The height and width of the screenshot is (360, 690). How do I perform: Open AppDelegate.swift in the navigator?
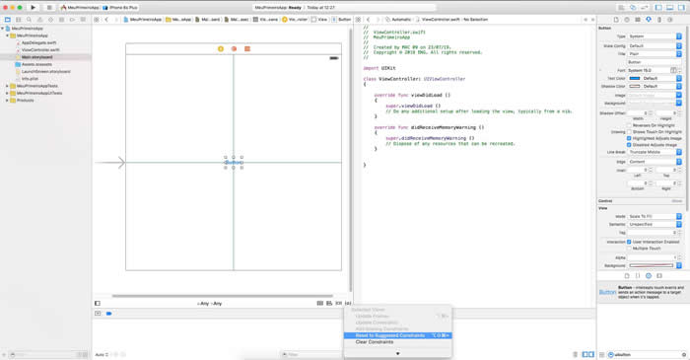coord(38,42)
